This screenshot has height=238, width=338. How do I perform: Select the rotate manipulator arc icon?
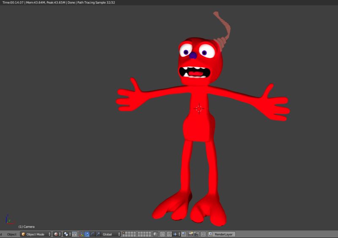click(x=93, y=234)
